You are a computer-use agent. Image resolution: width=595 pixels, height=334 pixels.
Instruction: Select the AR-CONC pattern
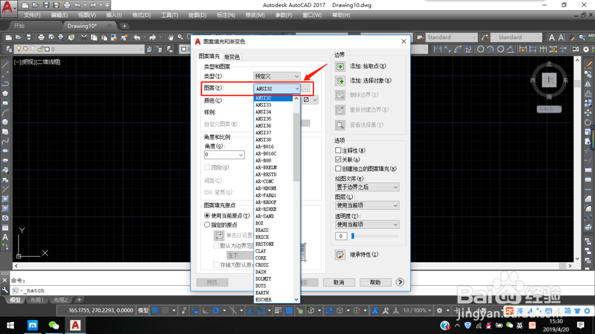point(273,182)
